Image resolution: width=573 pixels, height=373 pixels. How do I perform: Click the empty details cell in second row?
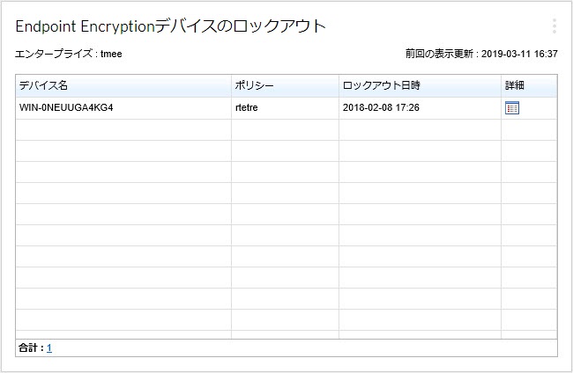coord(528,129)
